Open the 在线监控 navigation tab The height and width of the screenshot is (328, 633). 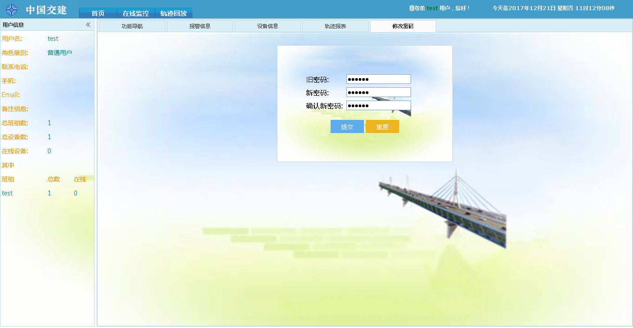136,13
